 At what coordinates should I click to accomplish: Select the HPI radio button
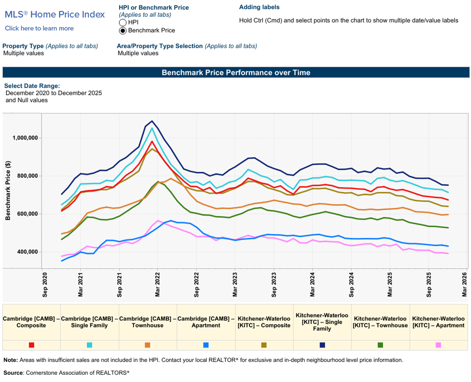click(122, 23)
